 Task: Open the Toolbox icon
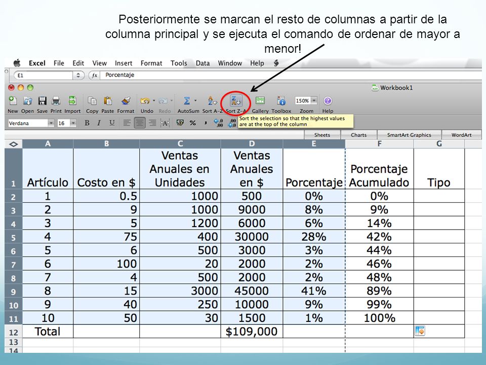281,100
